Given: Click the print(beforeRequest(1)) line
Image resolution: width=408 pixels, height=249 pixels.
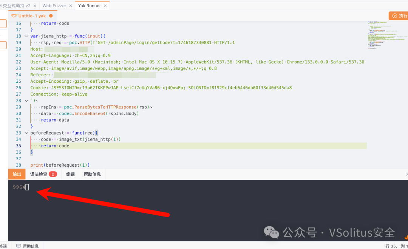Looking at the screenshot, I should [x=60, y=165].
